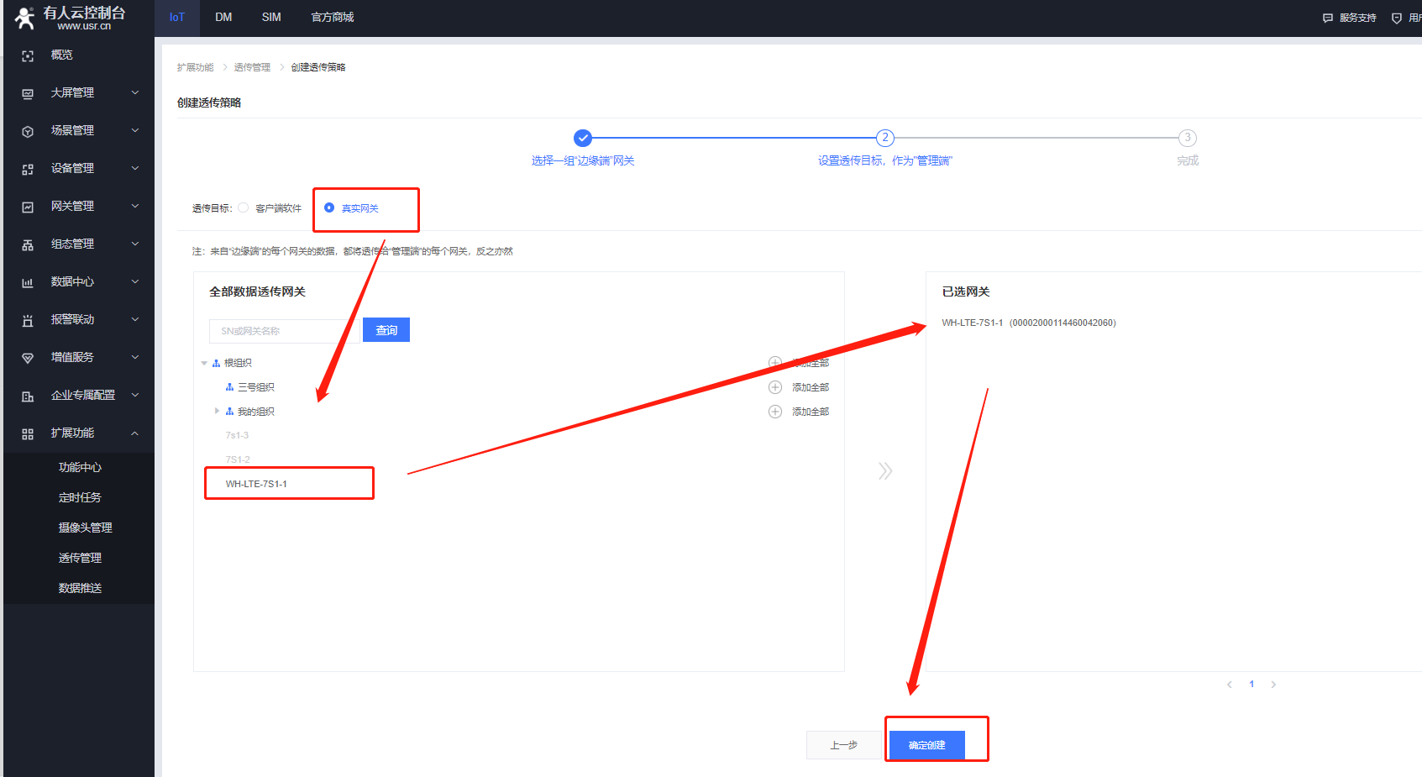1422x777 pixels.
Task: Click 添加全部 next to 三号组织
Action: (811, 387)
